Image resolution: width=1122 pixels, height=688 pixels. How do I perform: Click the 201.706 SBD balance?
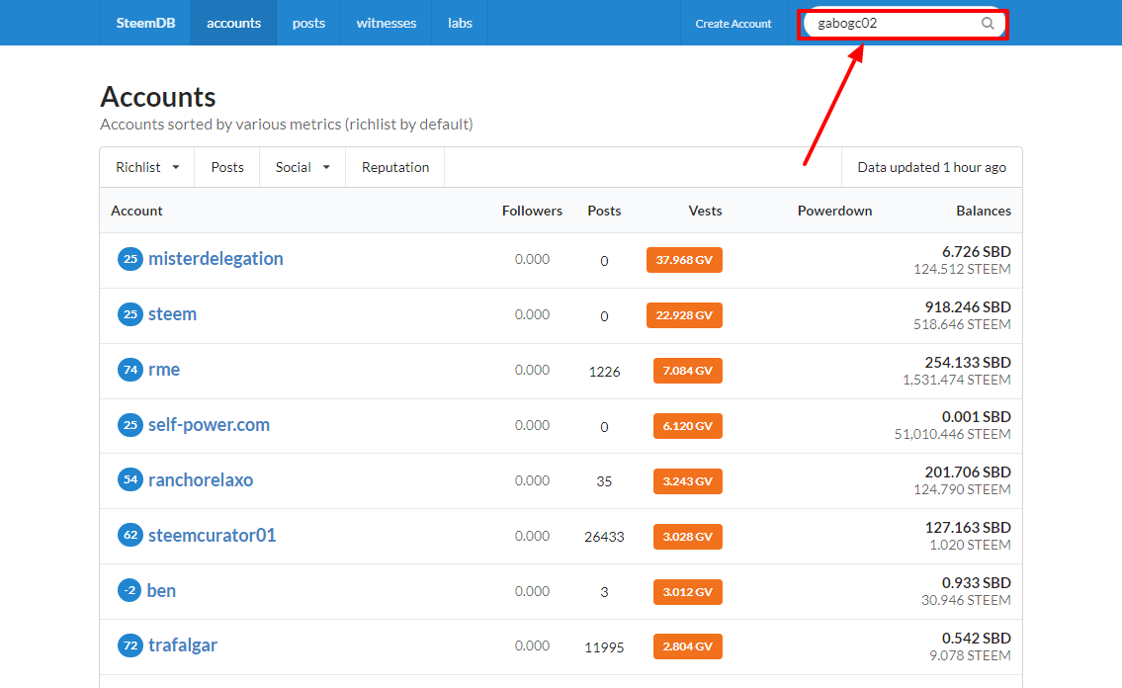coord(968,473)
